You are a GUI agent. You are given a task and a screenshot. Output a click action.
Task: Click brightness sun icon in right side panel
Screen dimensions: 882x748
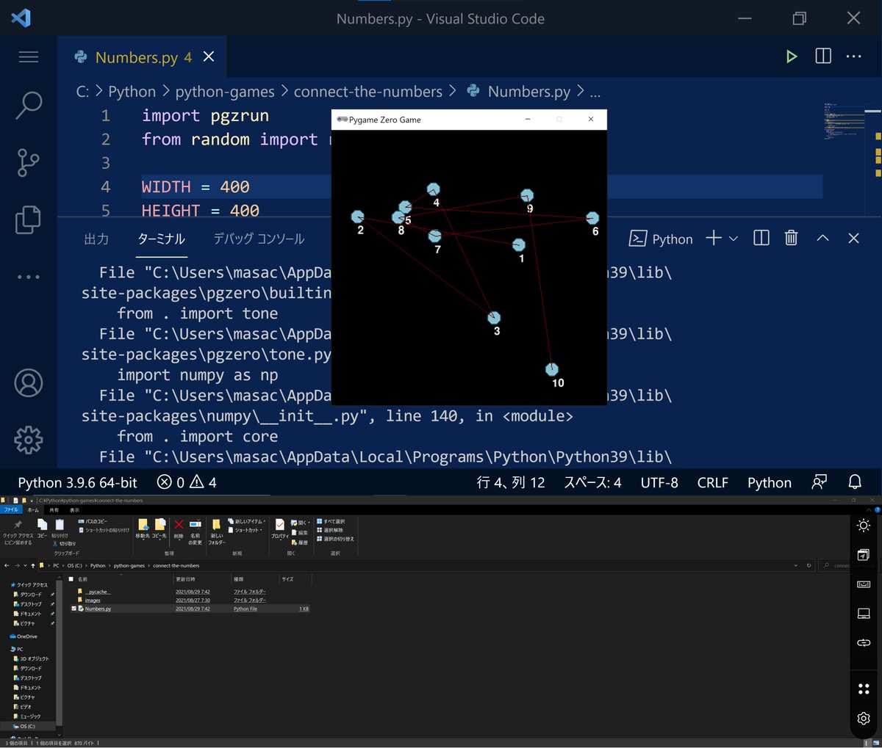tap(864, 525)
